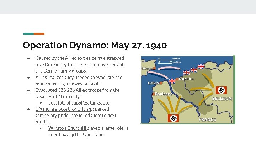256x144 pixels.
Task: Click the line 'beaches of Normandy.'
Action: (x=58, y=96)
